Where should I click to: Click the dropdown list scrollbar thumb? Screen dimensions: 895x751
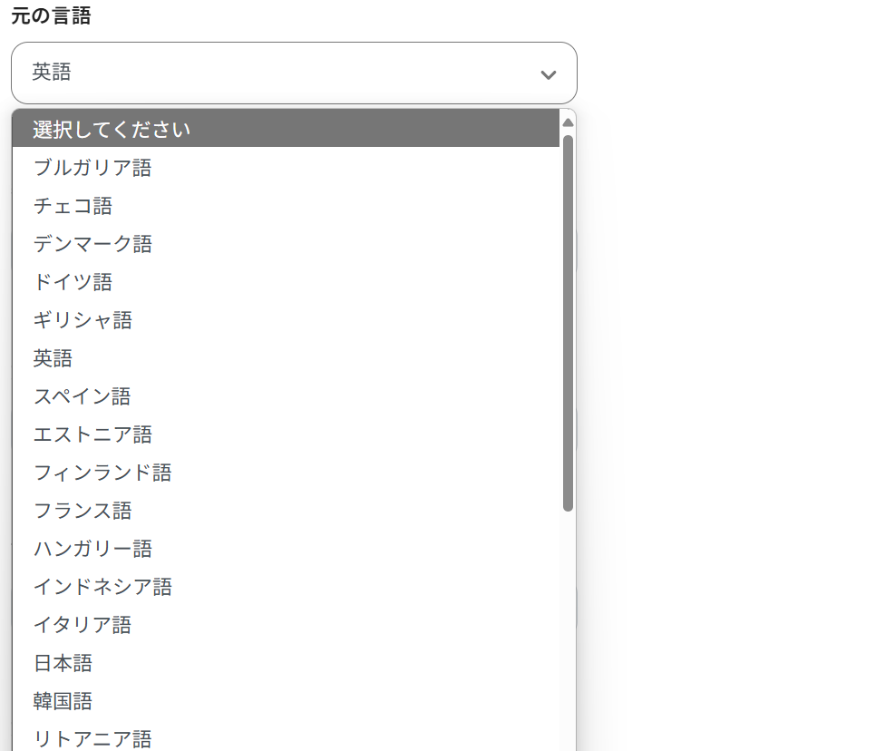[x=568, y=323]
